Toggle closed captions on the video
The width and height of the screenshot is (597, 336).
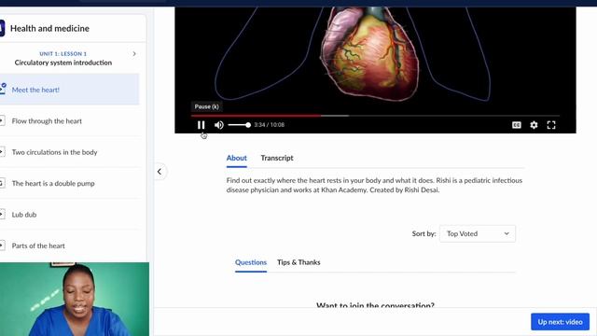tap(516, 125)
